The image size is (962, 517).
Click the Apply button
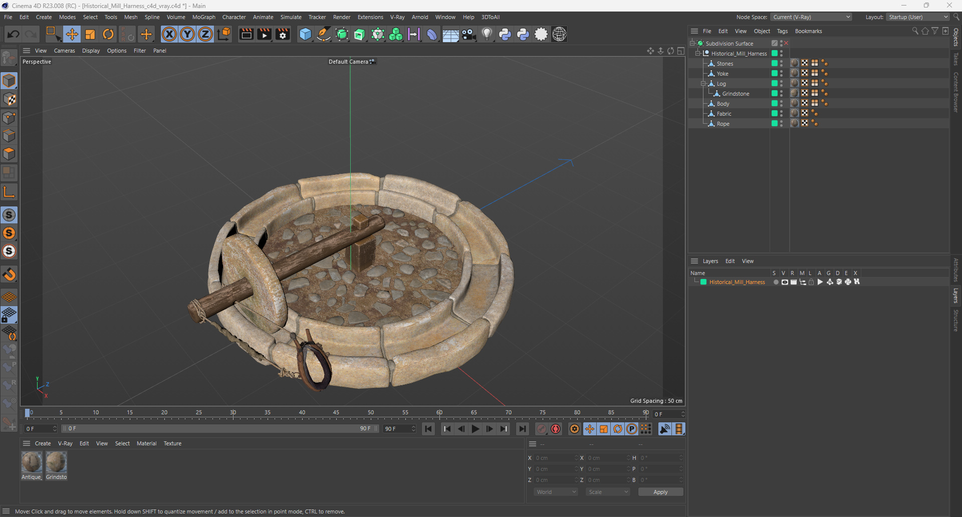660,492
